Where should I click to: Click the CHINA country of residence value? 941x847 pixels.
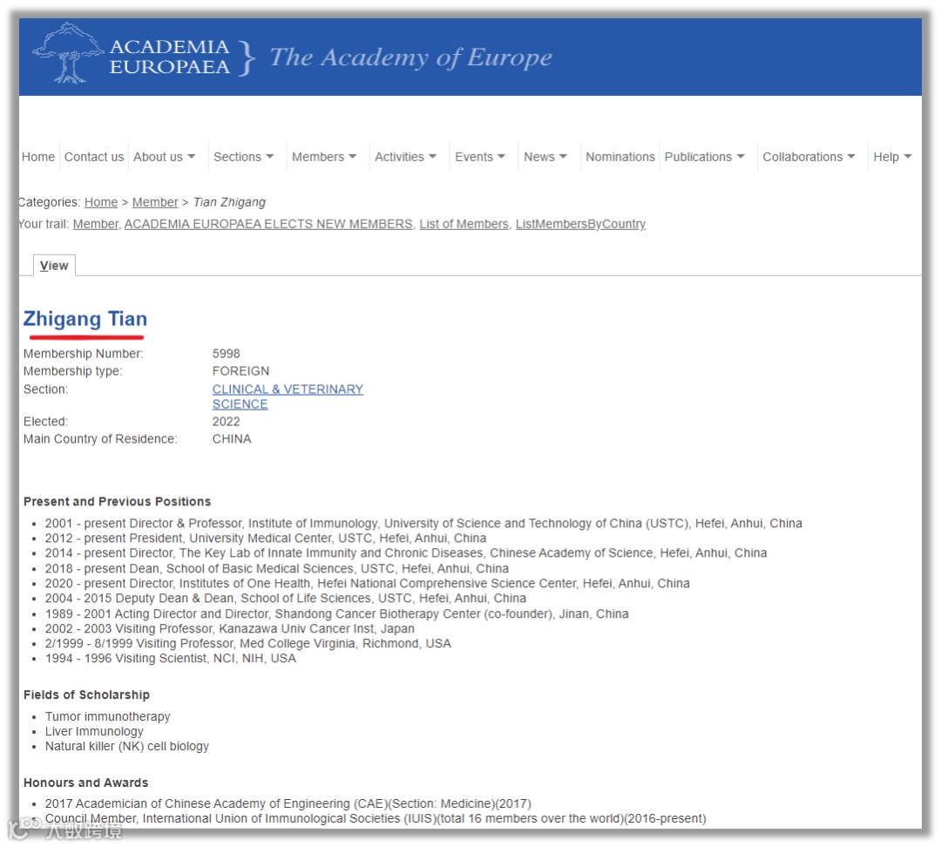pos(232,439)
